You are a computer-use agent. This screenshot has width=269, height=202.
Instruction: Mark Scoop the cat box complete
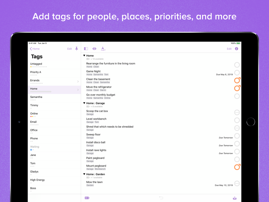[x=237, y=113]
